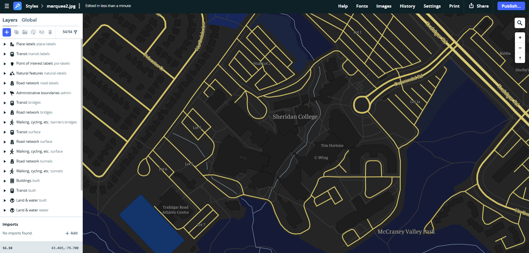Viewport: 529px width, 253px height.
Task: Zoom in on the map
Action: pyautogui.click(x=520, y=38)
